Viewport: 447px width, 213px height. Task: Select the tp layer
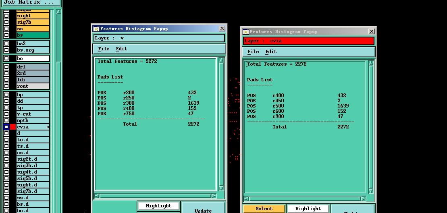tap(33, 108)
